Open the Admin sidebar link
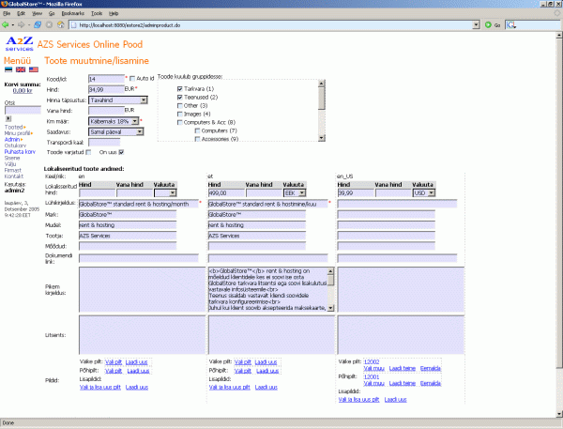Viewport: 563px width, 429px height. [12, 140]
